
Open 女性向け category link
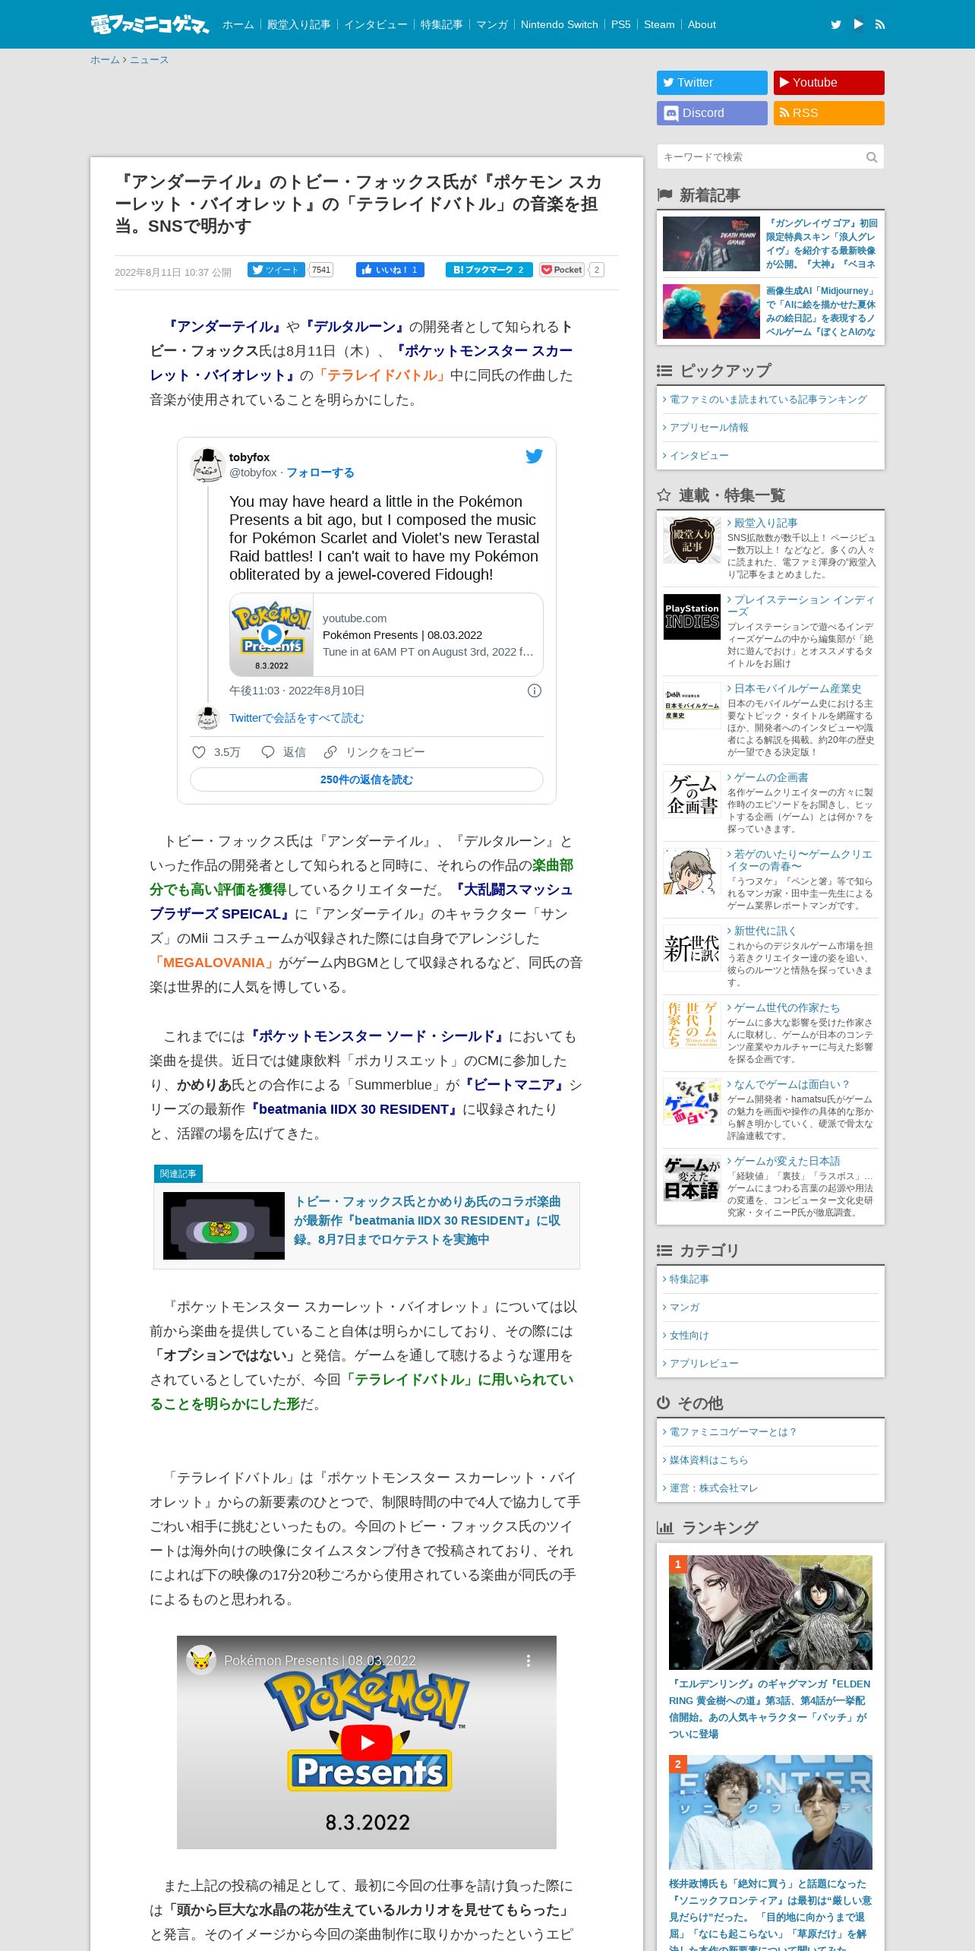(x=689, y=1336)
